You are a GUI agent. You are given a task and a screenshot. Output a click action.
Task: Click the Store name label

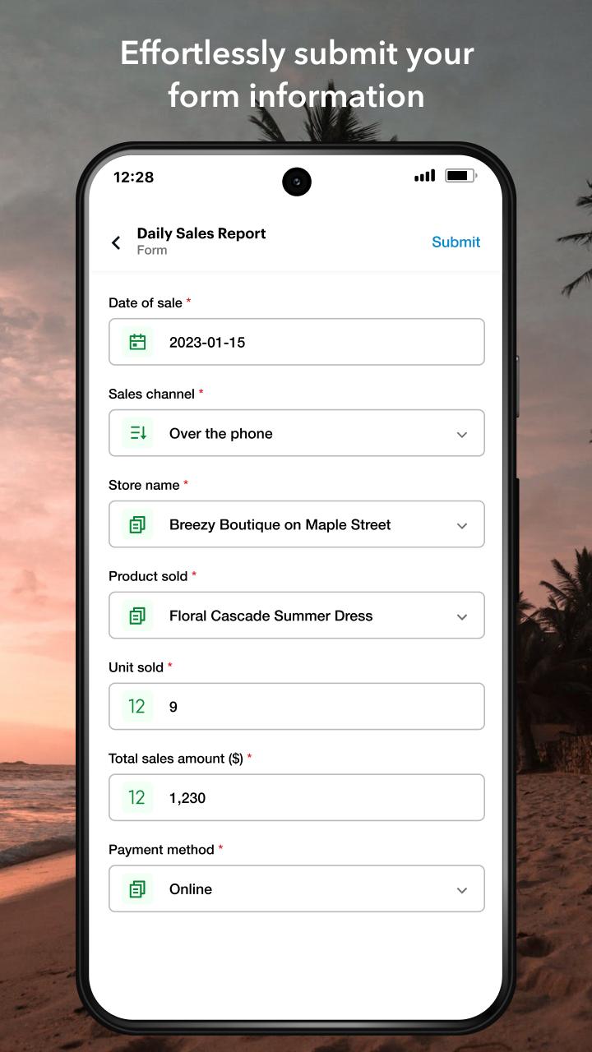tap(144, 486)
